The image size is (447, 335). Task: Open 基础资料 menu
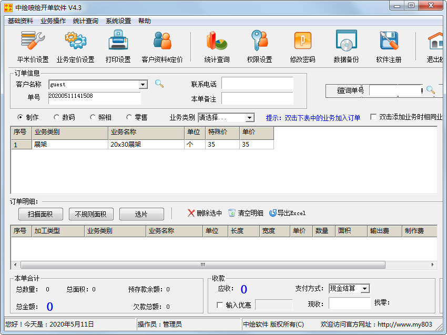20,21
